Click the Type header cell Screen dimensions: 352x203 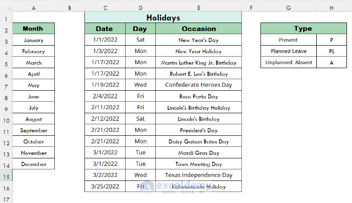303,29
